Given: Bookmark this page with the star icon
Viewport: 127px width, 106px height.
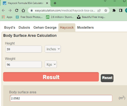Looking at the screenshot, I should (106, 10).
